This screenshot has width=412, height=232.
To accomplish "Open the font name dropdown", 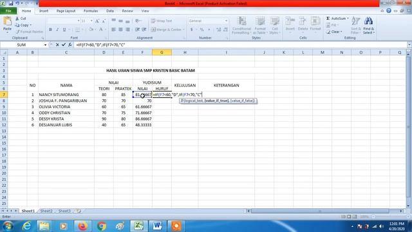I will point(79,21).
